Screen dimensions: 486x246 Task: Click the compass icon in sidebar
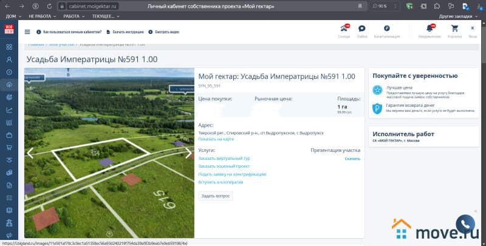click(9, 72)
